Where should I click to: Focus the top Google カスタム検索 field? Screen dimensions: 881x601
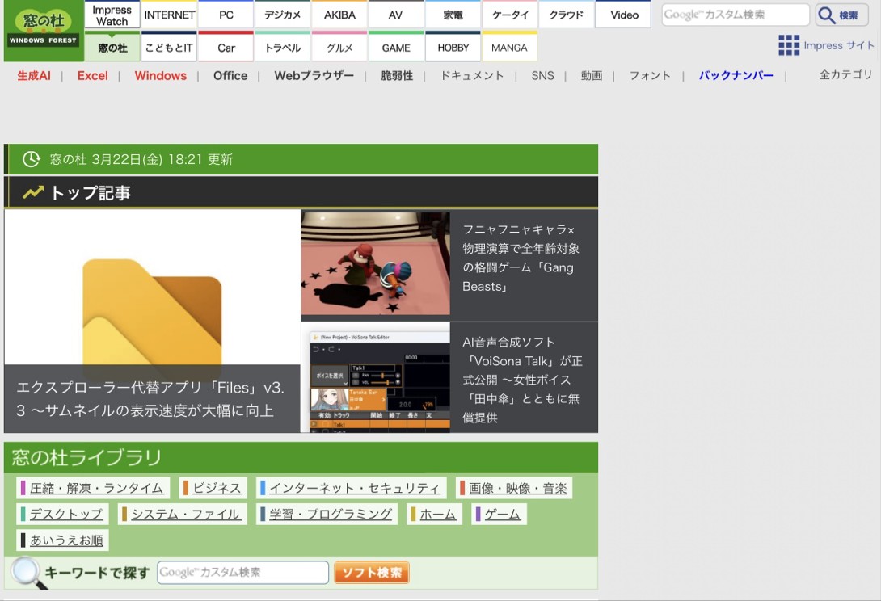736,15
